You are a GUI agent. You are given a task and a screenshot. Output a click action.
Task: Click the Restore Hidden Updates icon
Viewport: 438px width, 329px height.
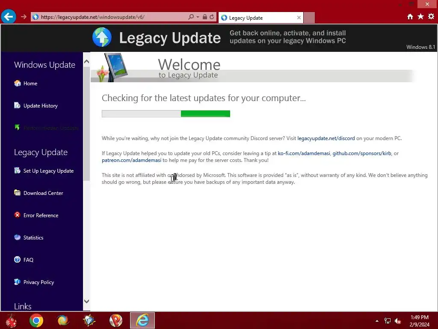(17, 128)
